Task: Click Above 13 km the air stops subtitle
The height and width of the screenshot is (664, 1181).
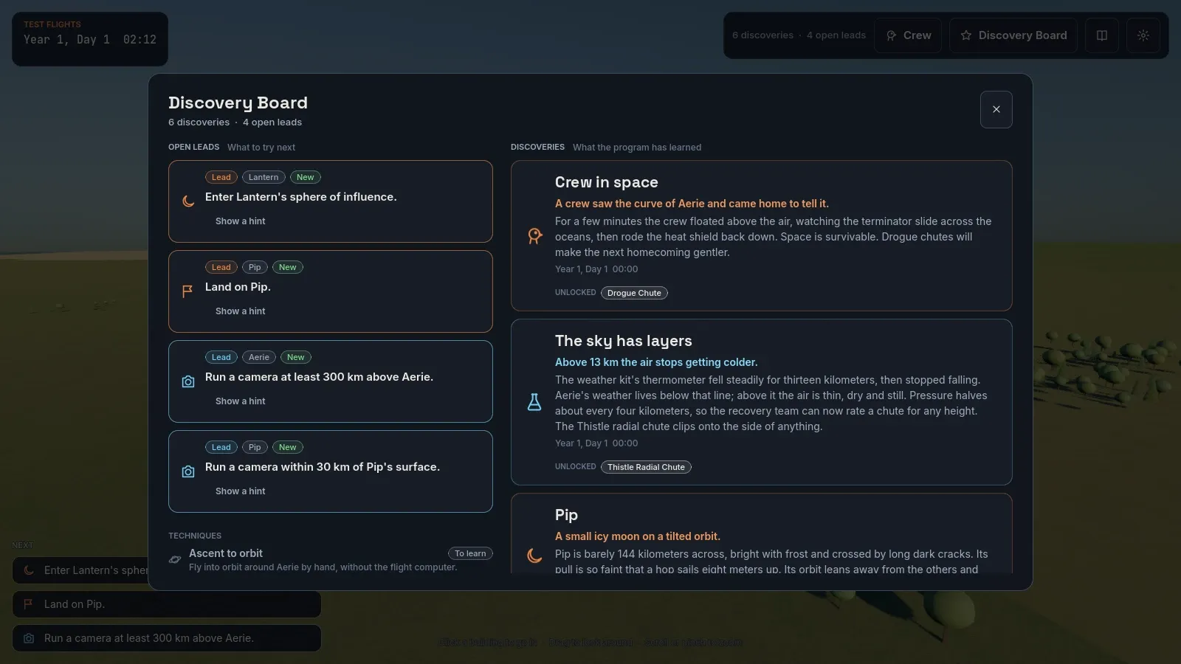Action: (656, 362)
